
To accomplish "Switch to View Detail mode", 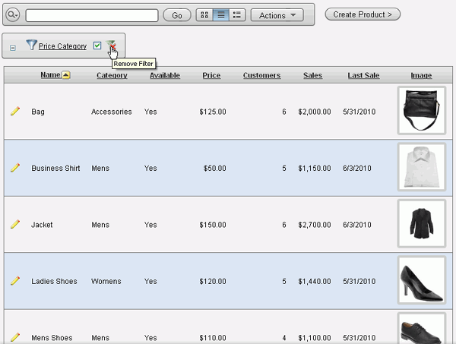I will click(x=237, y=15).
